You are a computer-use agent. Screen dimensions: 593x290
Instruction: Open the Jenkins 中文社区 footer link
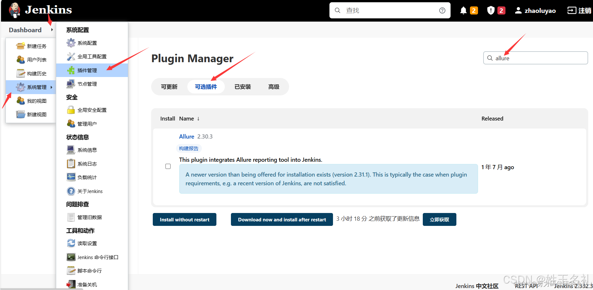(x=477, y=286)
